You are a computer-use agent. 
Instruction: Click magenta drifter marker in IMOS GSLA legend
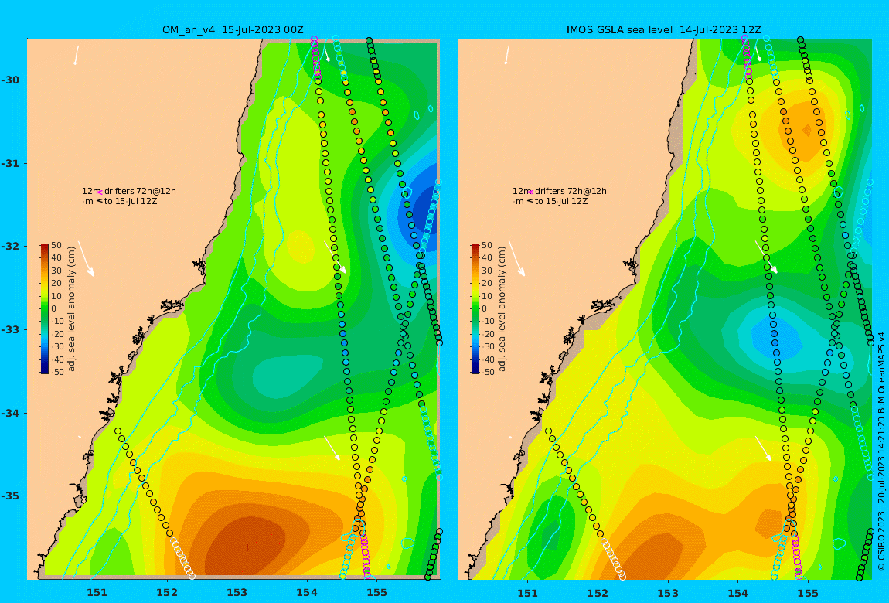(530, 192)
